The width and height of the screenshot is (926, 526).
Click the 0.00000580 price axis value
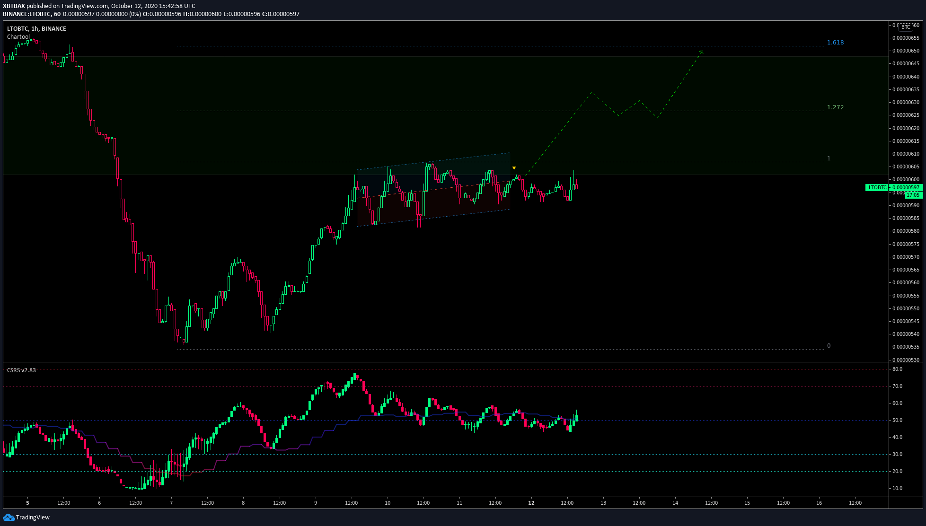[x=906, y=231]
